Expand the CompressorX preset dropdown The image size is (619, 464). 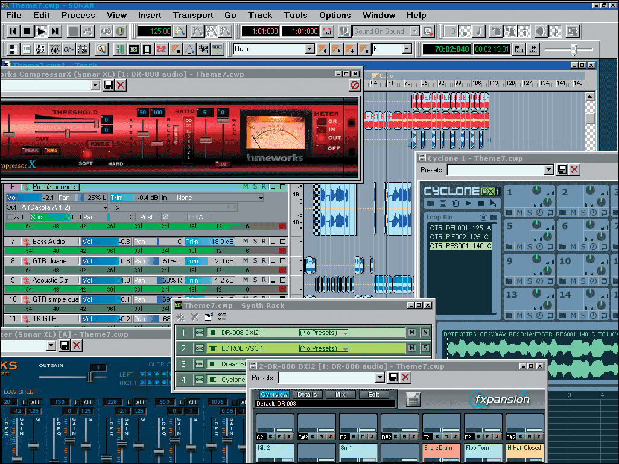(95, 85)
